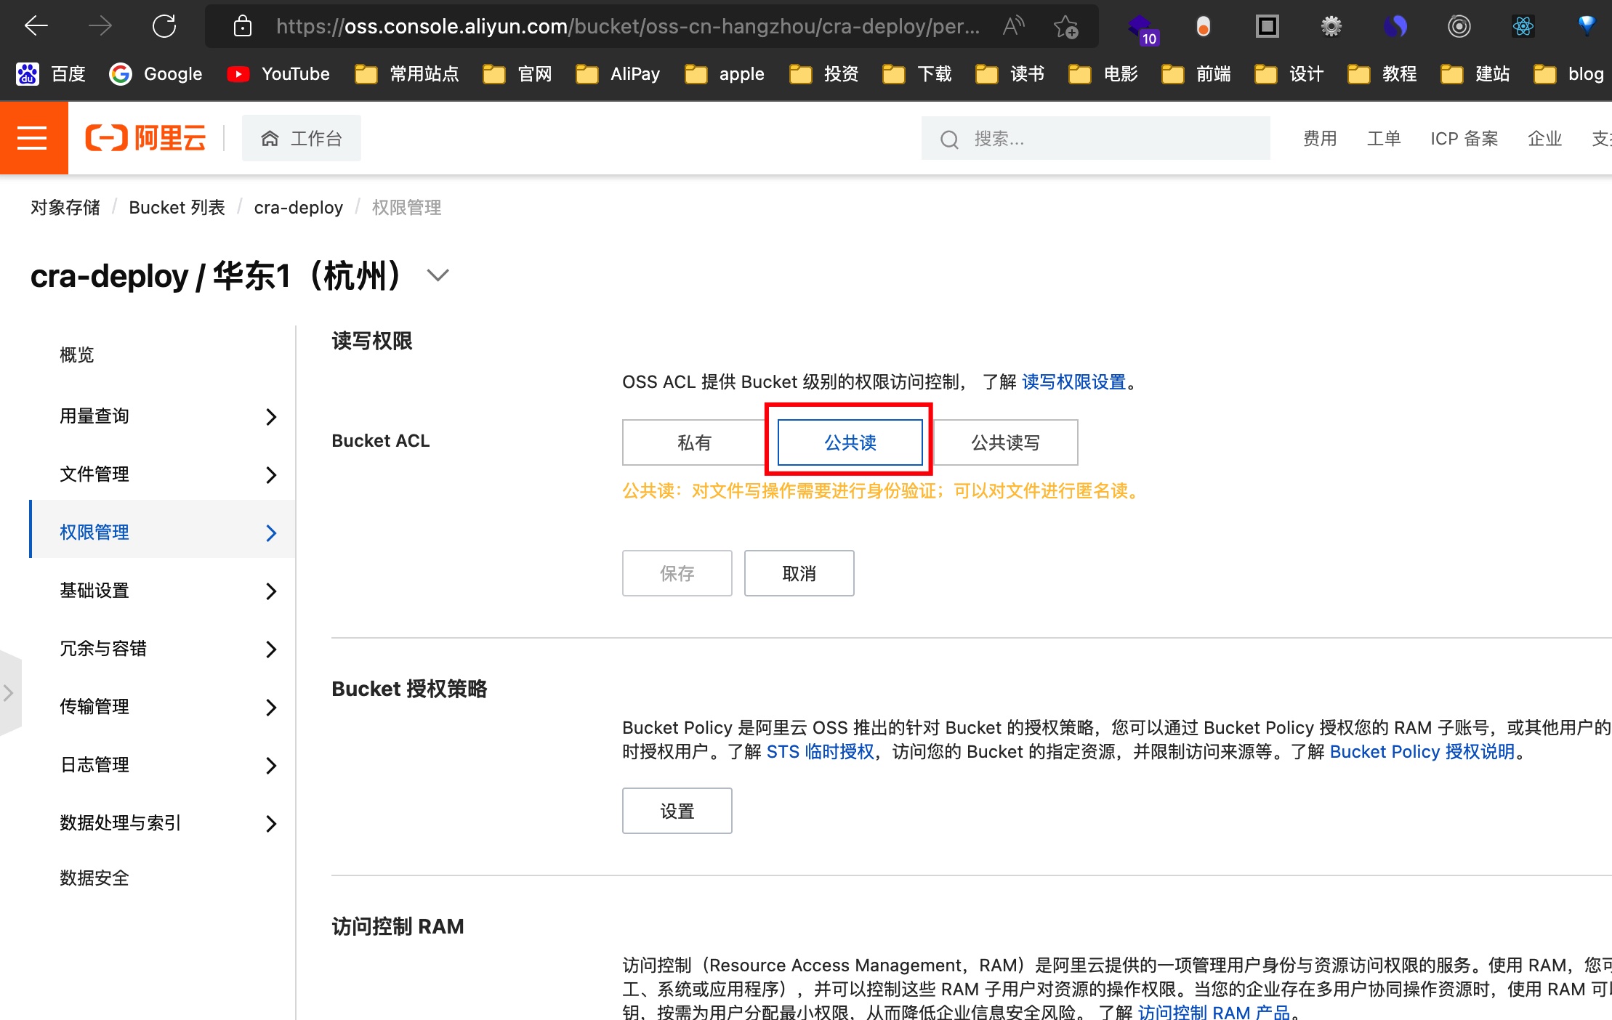Open 工作台 home button
The height and width of the screenshot is (1020, 1612).
pyautogui.click(x=302, y=138)
